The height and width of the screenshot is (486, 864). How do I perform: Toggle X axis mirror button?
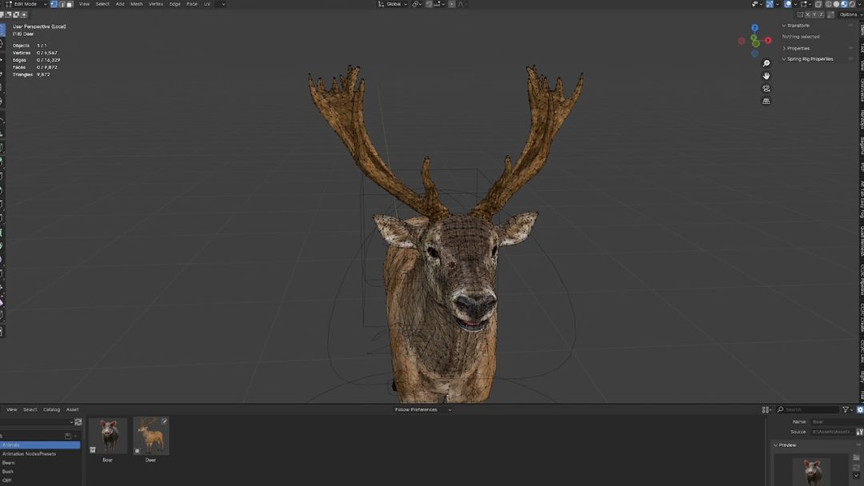pyautogui.click(x=809, y=14)
